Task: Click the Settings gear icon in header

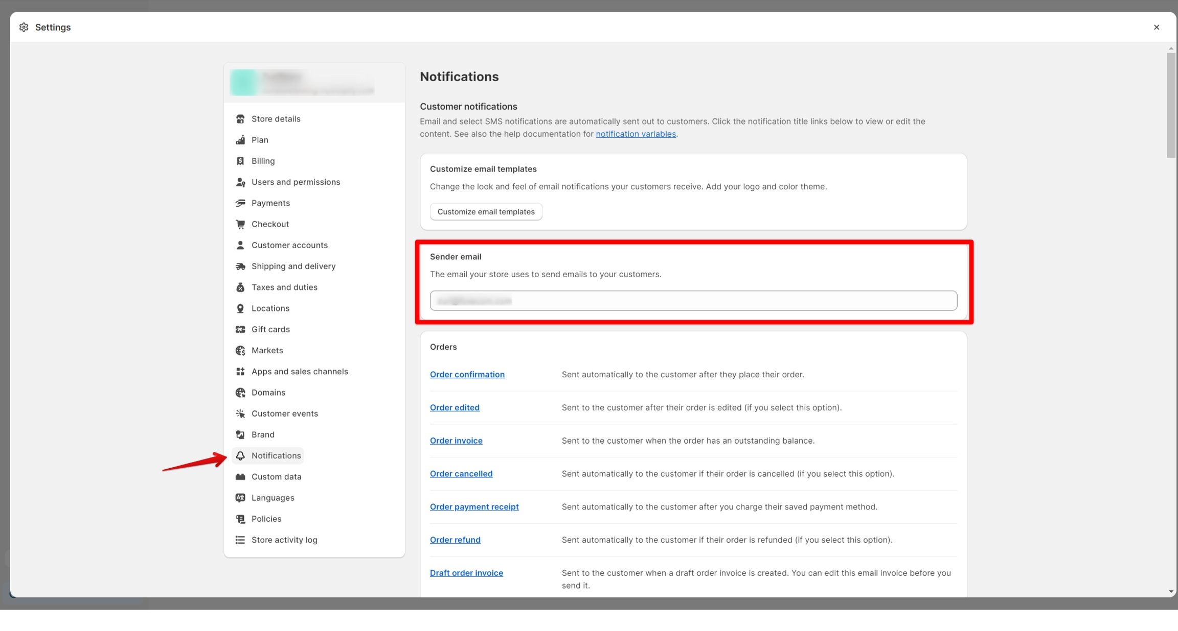Action: point(24,27)
